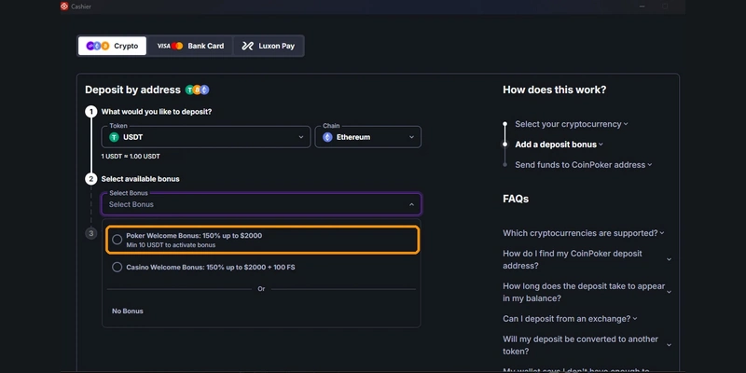The height and width of the screenshot is (373, 746).
Task: Expand How do I find deposit address FAQ
Action: (x=587, y=259)
